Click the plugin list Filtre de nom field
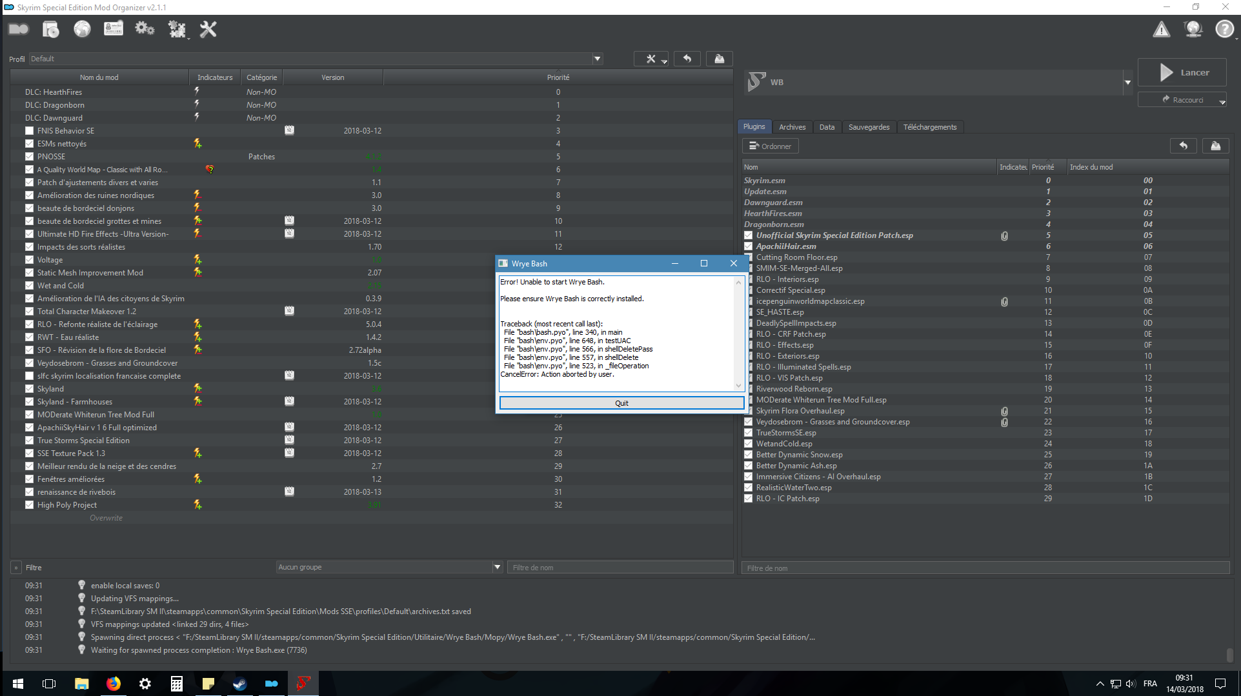Viewport: 1241px width, 696px height. pos(985,568)
